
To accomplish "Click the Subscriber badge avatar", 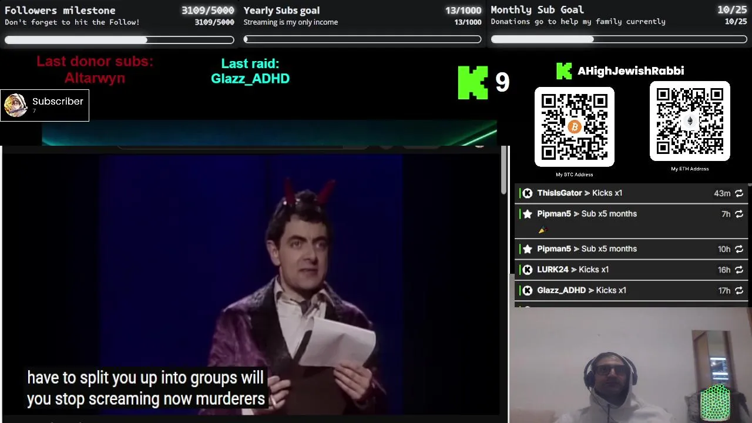I will [15, 106].
